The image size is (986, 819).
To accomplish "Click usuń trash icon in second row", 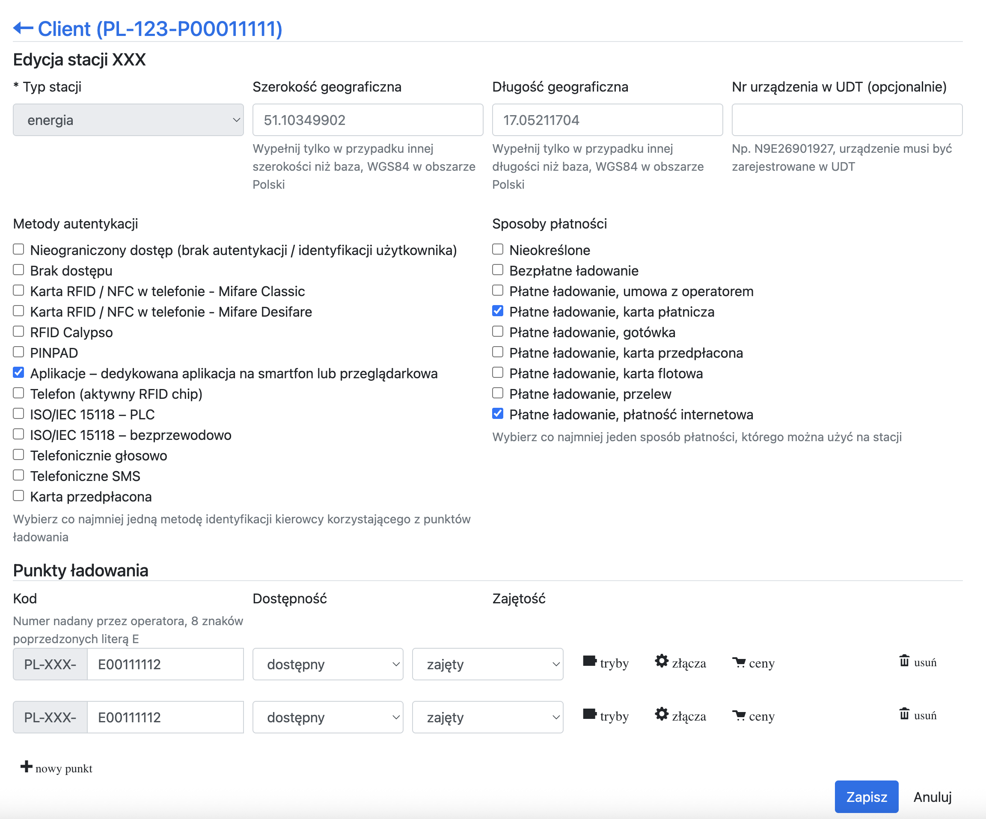I will 904,714.
